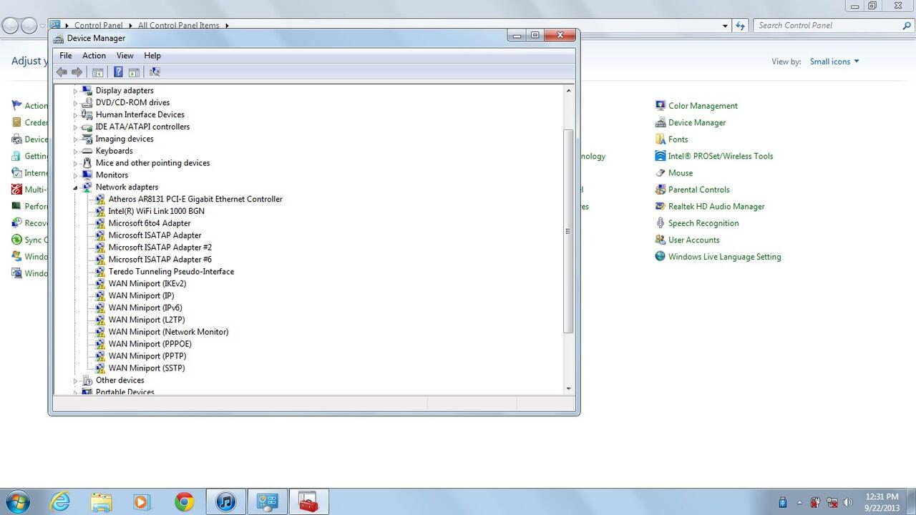Image resolution: width=916 pixels, height=515 pixels.
Task: Toggle the action pane toolbar icon
Action: [134, 72]
